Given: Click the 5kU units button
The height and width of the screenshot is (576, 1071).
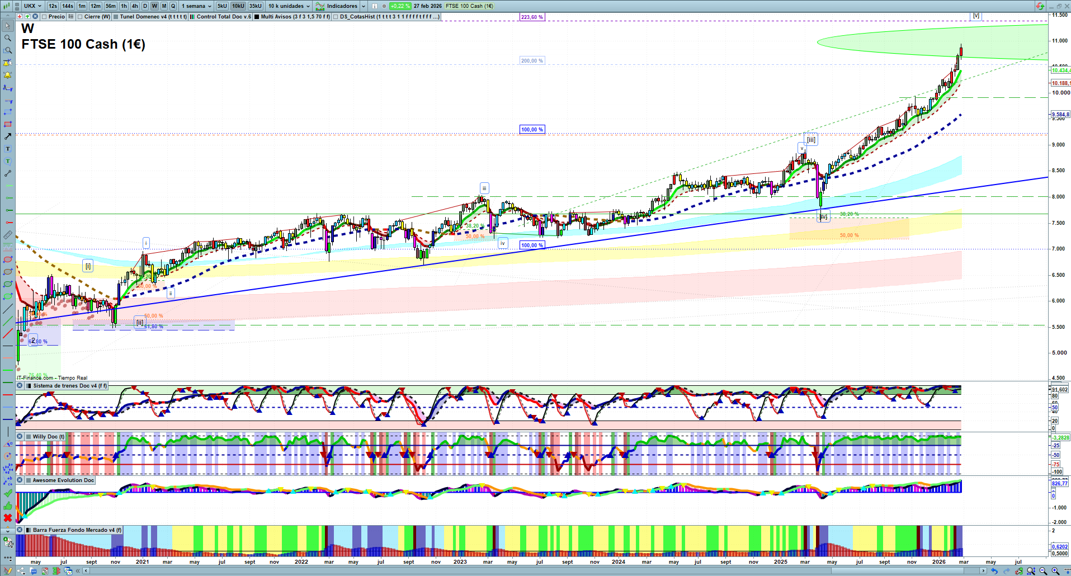Looking at the screenshot, I should pyautogui.click(x=222, y=6).
